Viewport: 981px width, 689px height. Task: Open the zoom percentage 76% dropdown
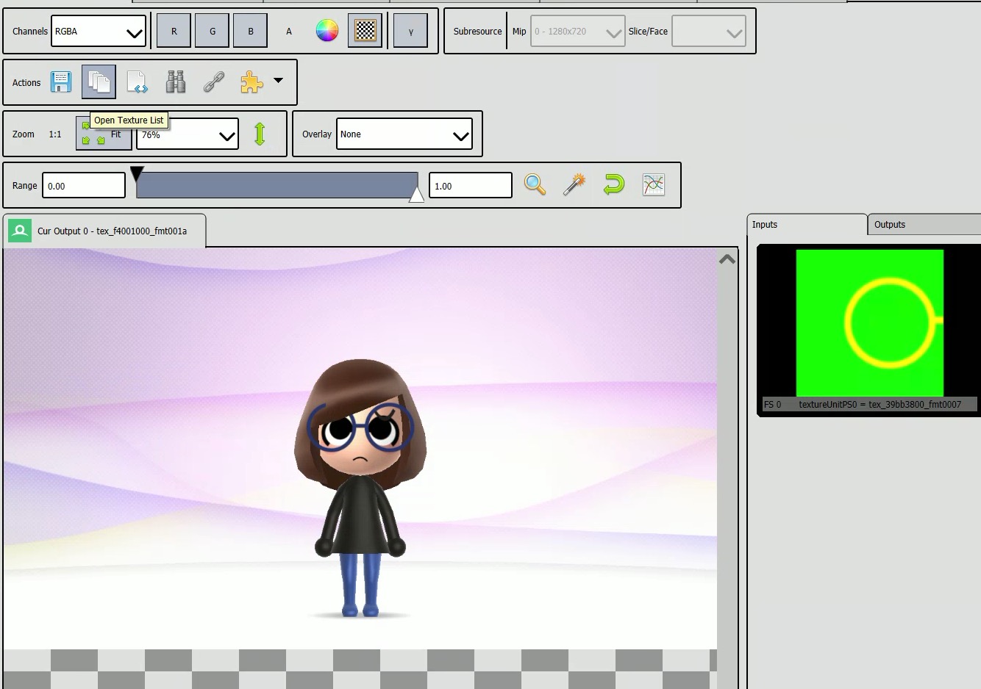pyautogui.click(x=188, y=135)
